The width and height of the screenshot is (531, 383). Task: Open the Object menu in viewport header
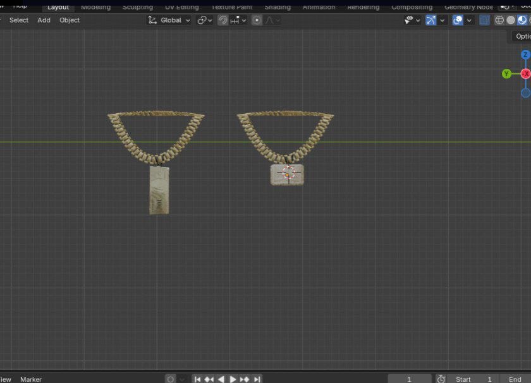tap(70, 20)
